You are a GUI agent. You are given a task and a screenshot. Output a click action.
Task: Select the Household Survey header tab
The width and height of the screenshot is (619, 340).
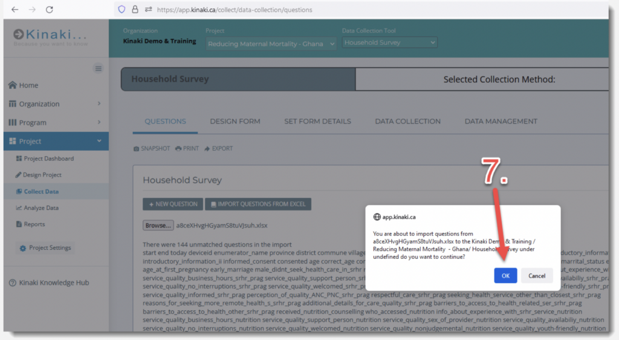coord(238,79)
